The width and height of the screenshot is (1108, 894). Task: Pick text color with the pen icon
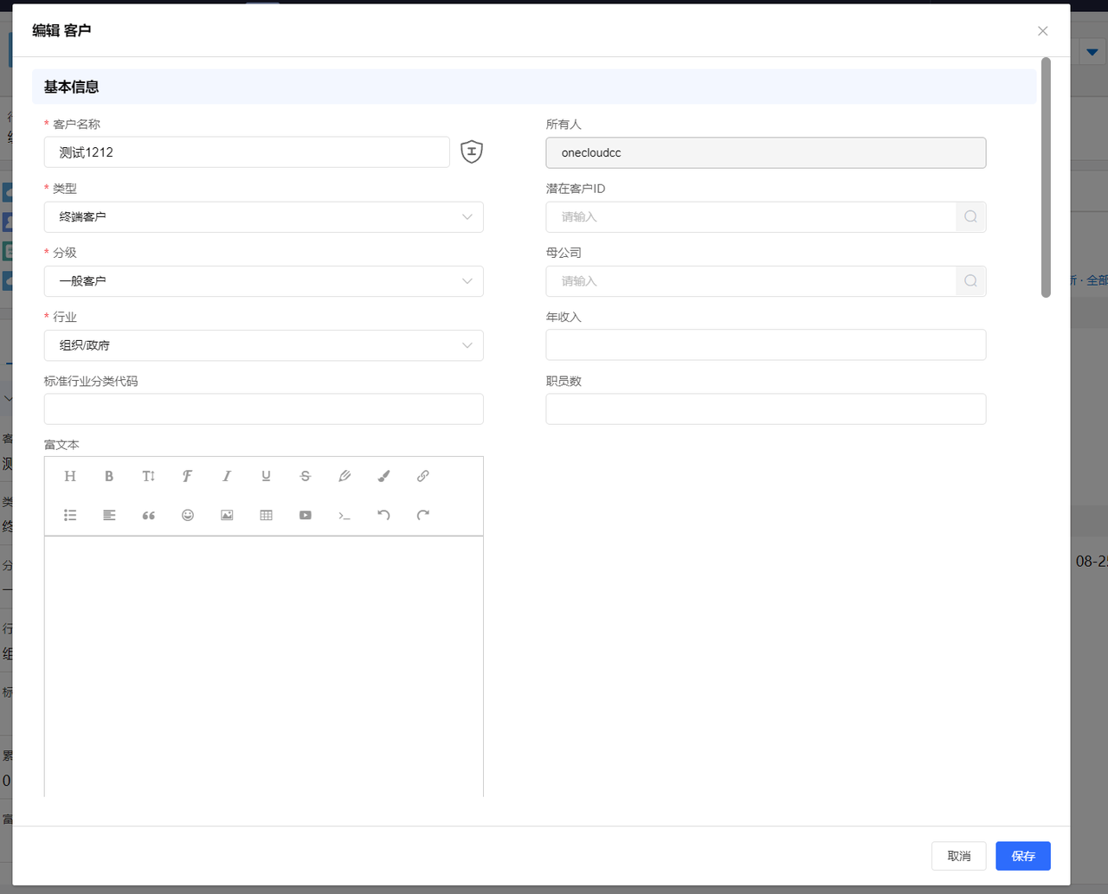point(345,476)
